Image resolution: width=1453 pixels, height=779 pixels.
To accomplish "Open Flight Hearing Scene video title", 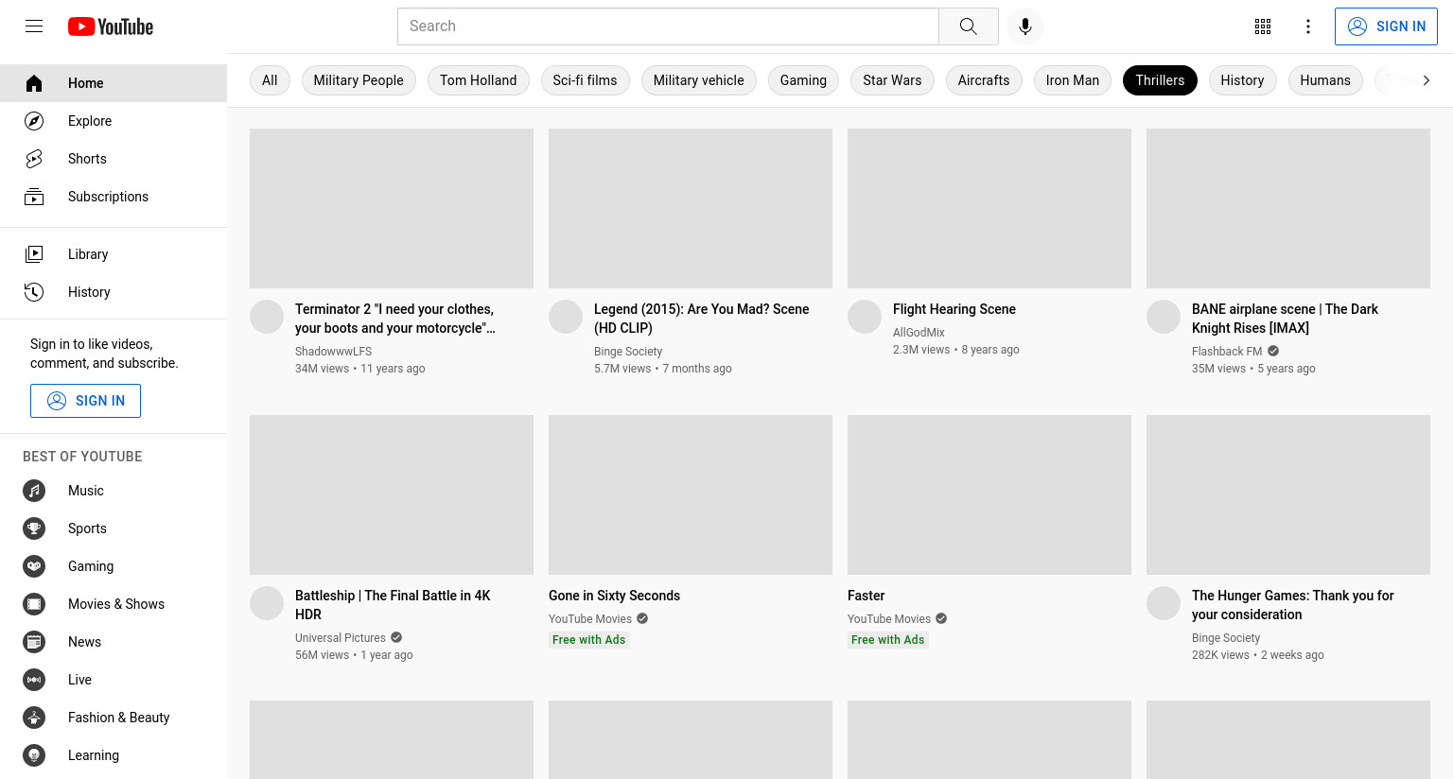I will [x=954, y=309].
